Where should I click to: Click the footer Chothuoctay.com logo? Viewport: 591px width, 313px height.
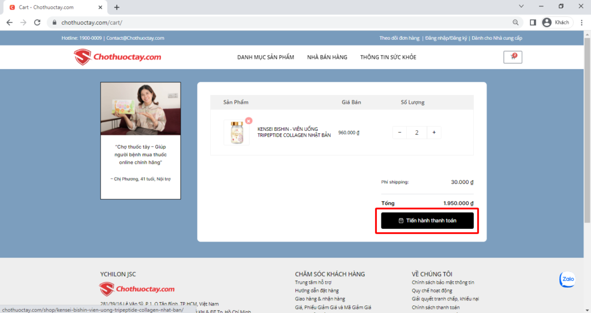tap(137, 289)
